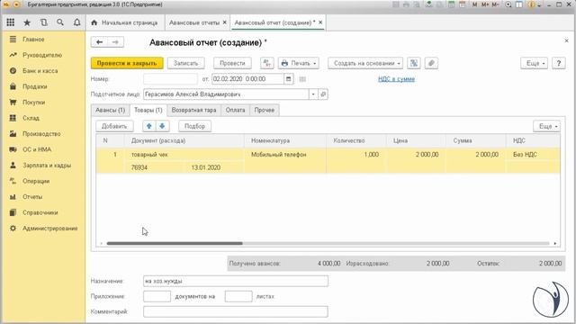576x324 pixels.
Task: Click the panel layout icon in the title bar
Action: [x=519, y=4]
